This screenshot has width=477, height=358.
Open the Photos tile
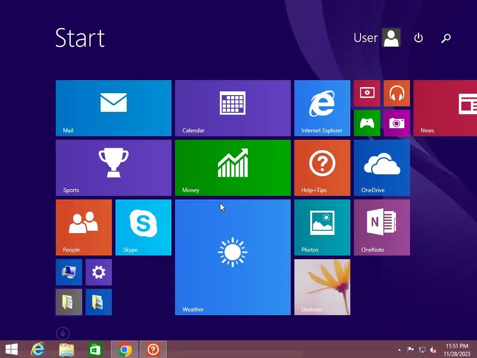tap(322, 227)
